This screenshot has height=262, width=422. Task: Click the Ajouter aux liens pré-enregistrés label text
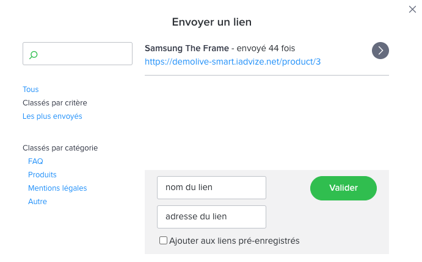pyautogui.click(x=235, y=241)
